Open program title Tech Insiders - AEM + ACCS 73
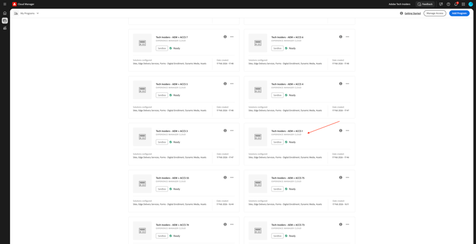 pos(288,225)
